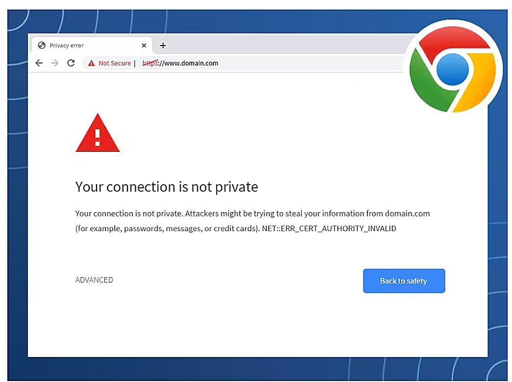Click the crossed-out https in the URL

[x=150, y=63]
